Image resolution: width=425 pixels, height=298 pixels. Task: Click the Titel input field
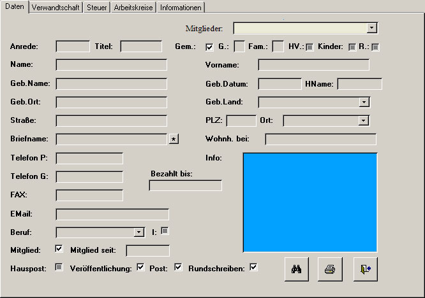141,46
